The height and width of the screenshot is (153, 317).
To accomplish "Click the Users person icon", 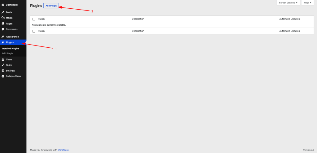I will [3, 59].
